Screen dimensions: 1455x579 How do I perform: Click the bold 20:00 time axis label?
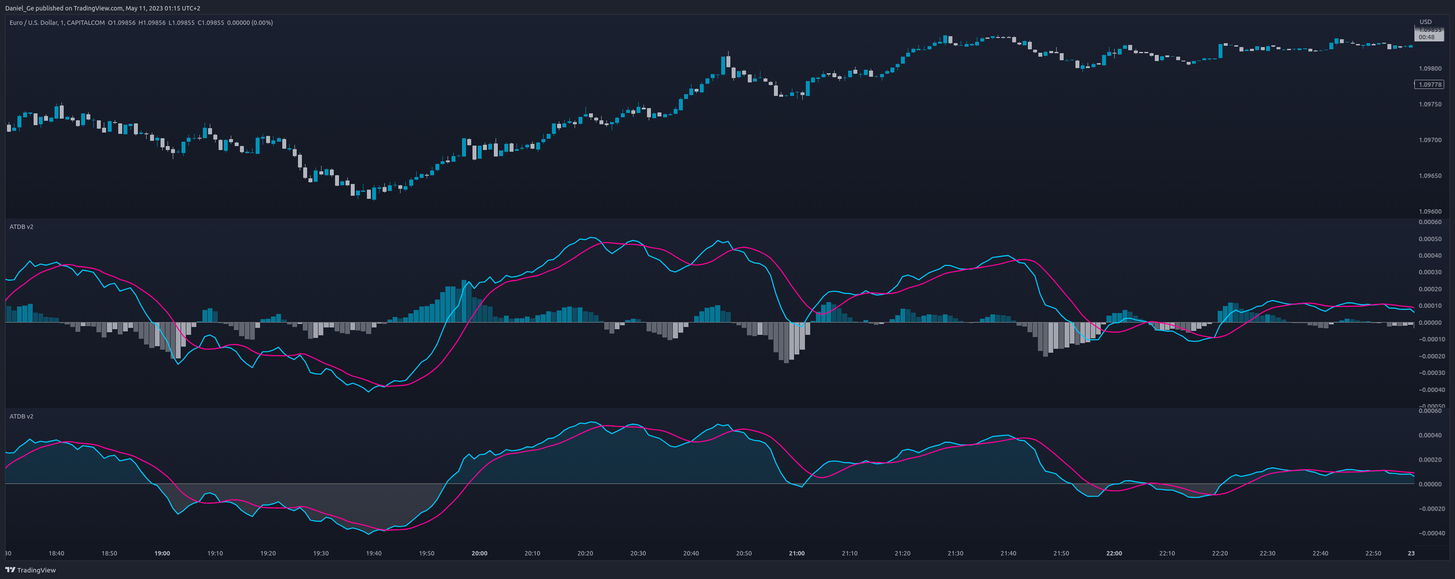coord(479,554)
